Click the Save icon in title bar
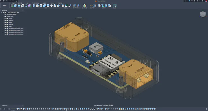This screenshot has width=208, height=111. point(7,1)
